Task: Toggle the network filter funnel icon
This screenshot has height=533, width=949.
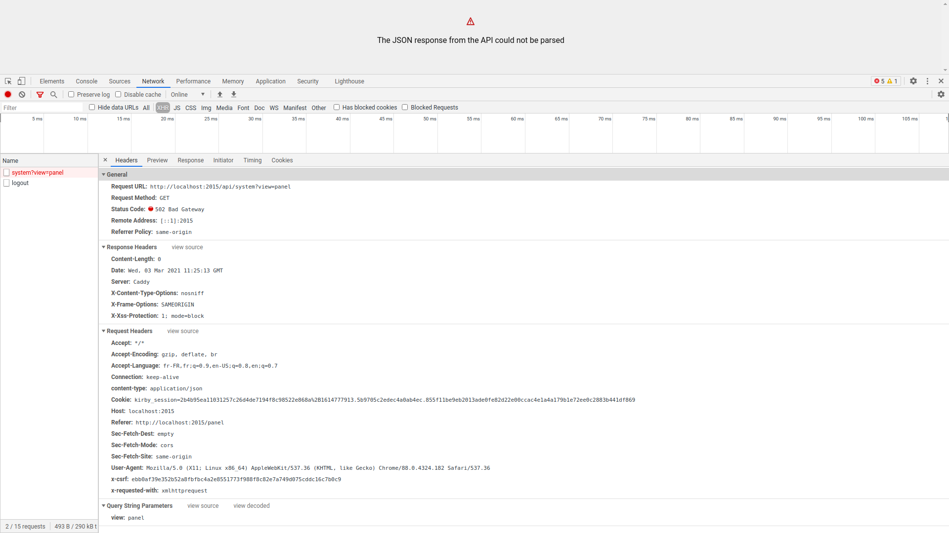Action: [40, 95]
